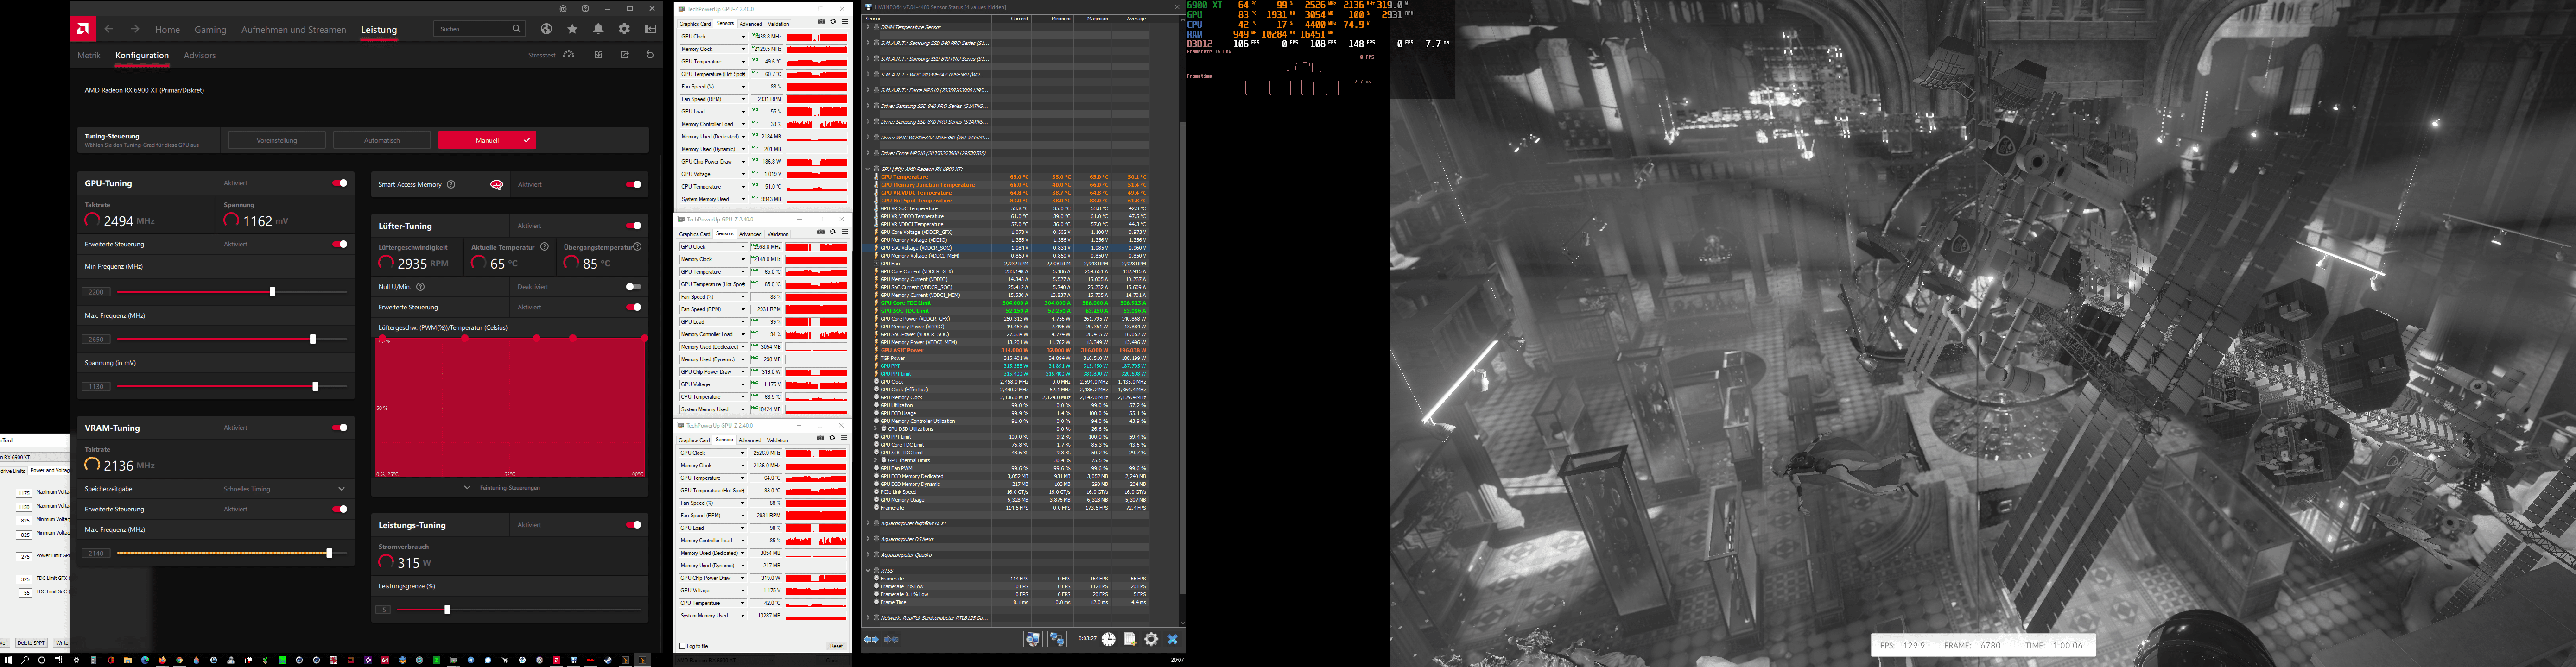The height and width of the screenshot is (667, 2576).
Task: Switch to the Home tab in Radeon Software
Action: pyautogui.click(x=168, y=30)
